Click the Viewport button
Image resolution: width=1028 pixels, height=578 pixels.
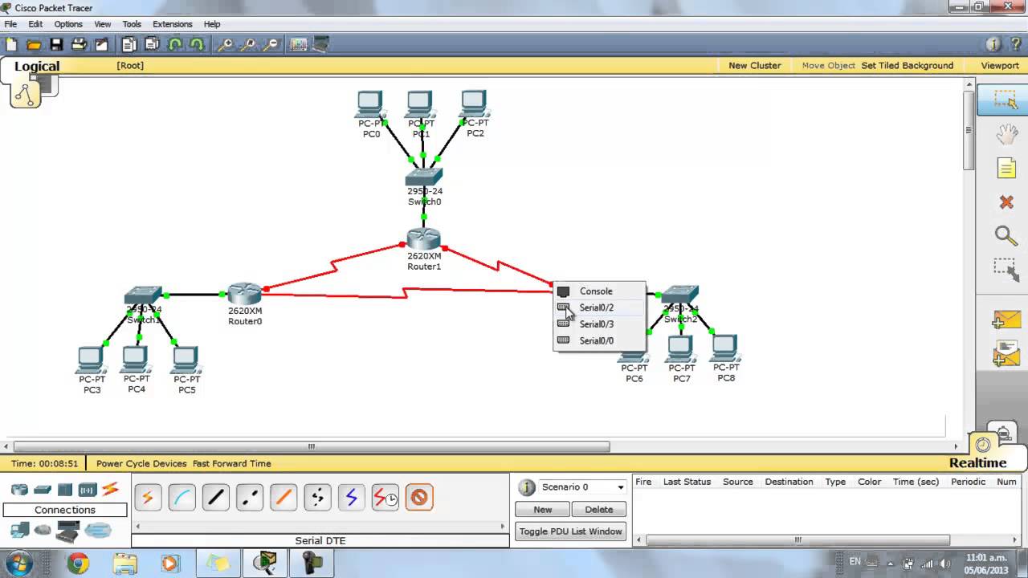coord(1000,66)
